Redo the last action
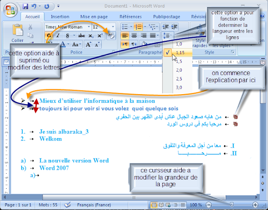This screenshot has height=210, width=268. 46,7
